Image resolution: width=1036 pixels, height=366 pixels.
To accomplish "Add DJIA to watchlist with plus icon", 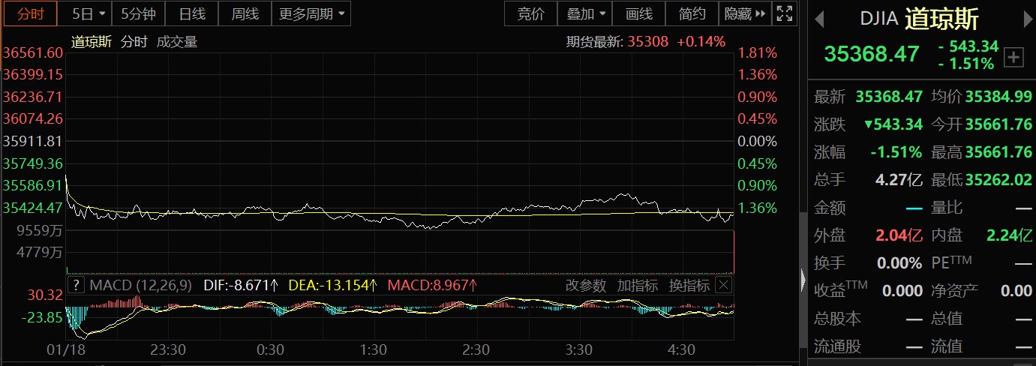I will [x=1013, y=57].
